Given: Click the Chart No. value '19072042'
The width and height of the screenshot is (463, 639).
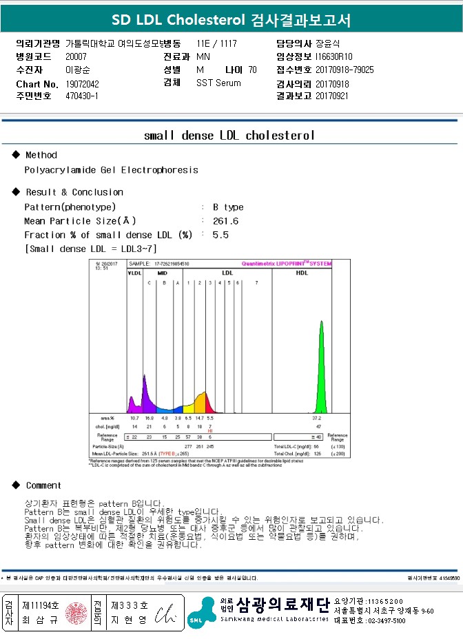Looking at the screenshot, I should pyautogui.click(x=82, y=85).
